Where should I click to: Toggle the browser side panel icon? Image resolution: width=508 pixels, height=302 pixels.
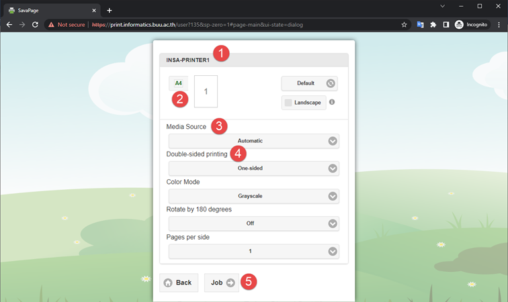pyautogui.click(x=446, y=25)
